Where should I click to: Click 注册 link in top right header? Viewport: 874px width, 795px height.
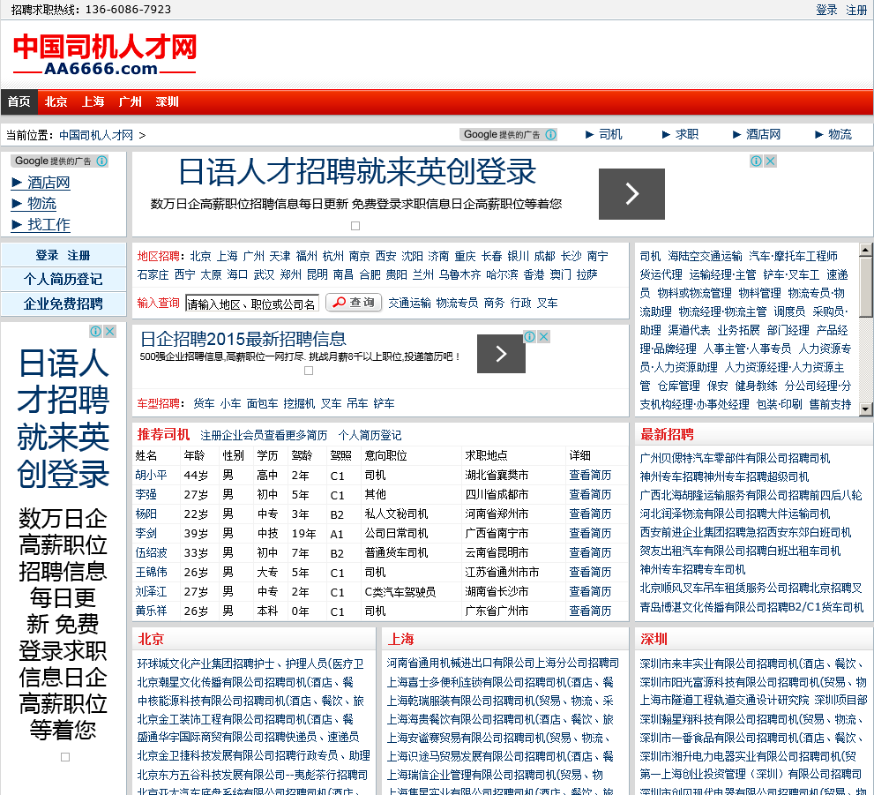tap(856, 10)
